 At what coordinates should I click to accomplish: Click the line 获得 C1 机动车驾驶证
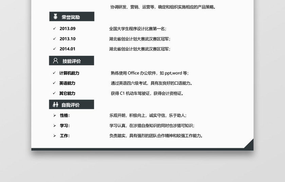point(147,93)
